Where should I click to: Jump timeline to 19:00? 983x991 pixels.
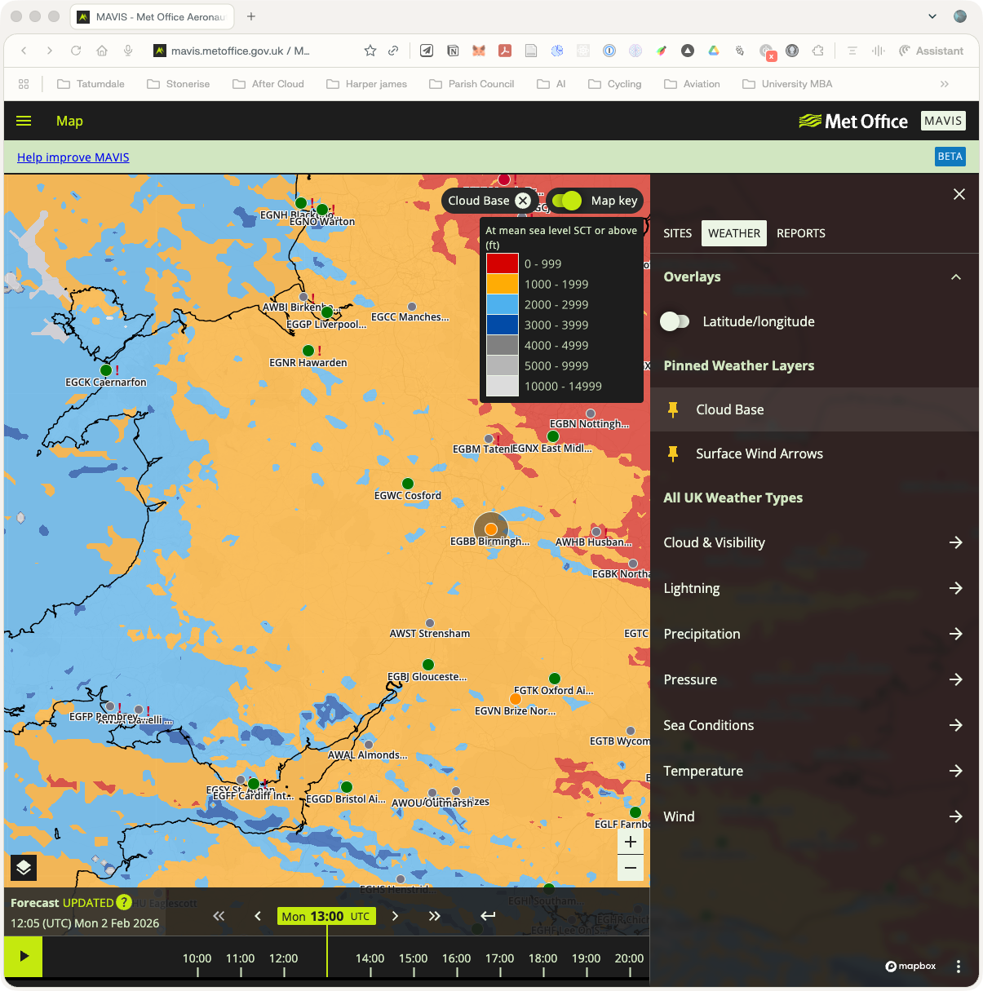coord(587,958)
